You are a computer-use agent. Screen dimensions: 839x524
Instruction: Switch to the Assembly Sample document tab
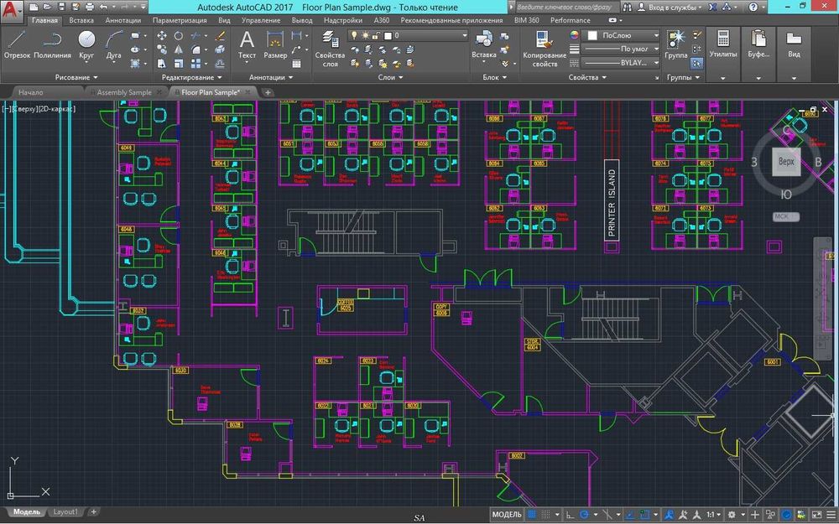coord(124,92)
